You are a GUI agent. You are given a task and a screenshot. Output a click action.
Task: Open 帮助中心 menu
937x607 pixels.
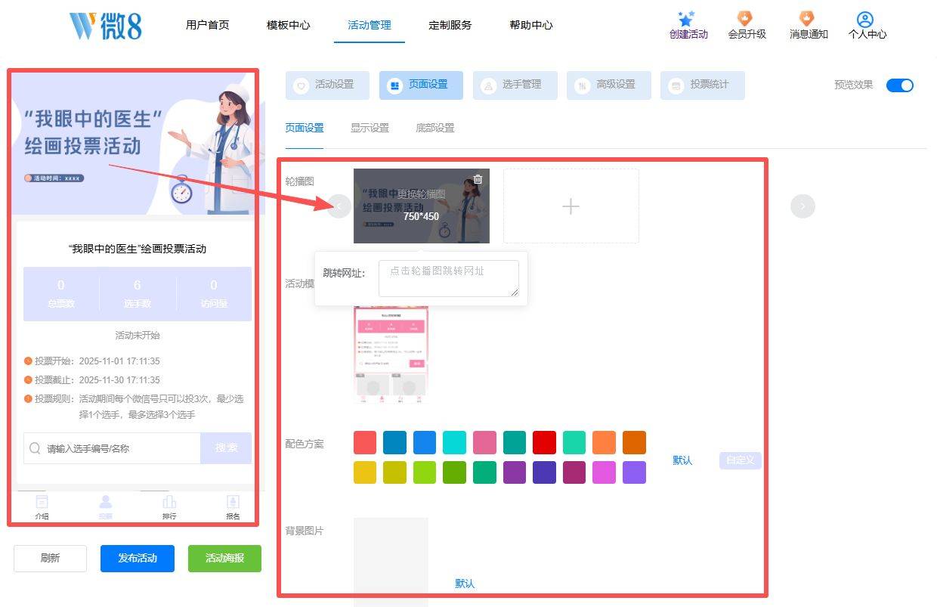point(531,25)
